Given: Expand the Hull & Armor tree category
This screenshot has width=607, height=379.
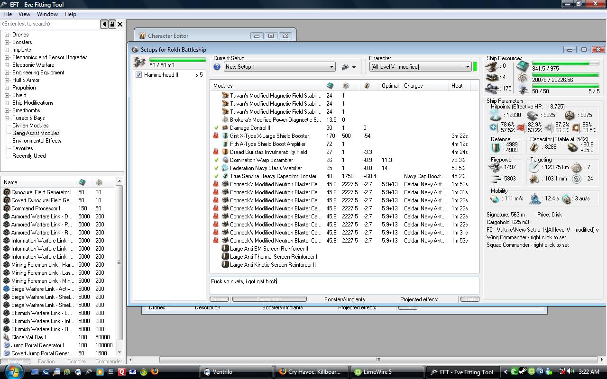Looking at the screenshot, I should pyautogui.click(x=7, y=80).
